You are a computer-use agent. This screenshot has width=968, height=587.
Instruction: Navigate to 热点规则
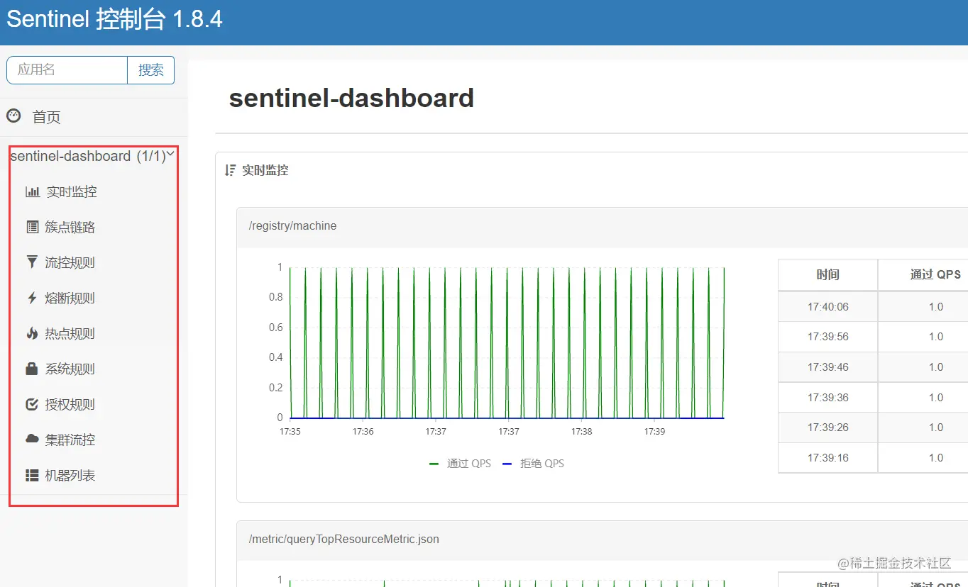coord(70,334)
